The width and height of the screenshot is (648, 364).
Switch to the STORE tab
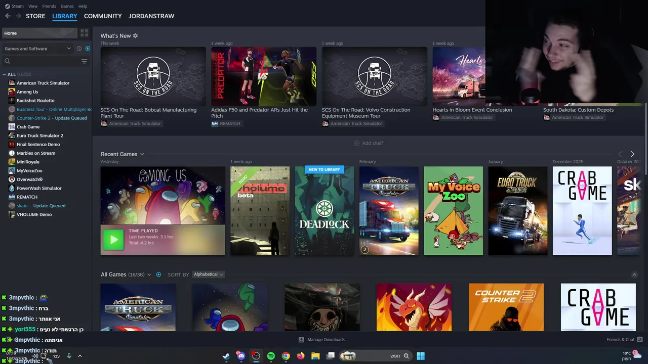tap(35, 16)
